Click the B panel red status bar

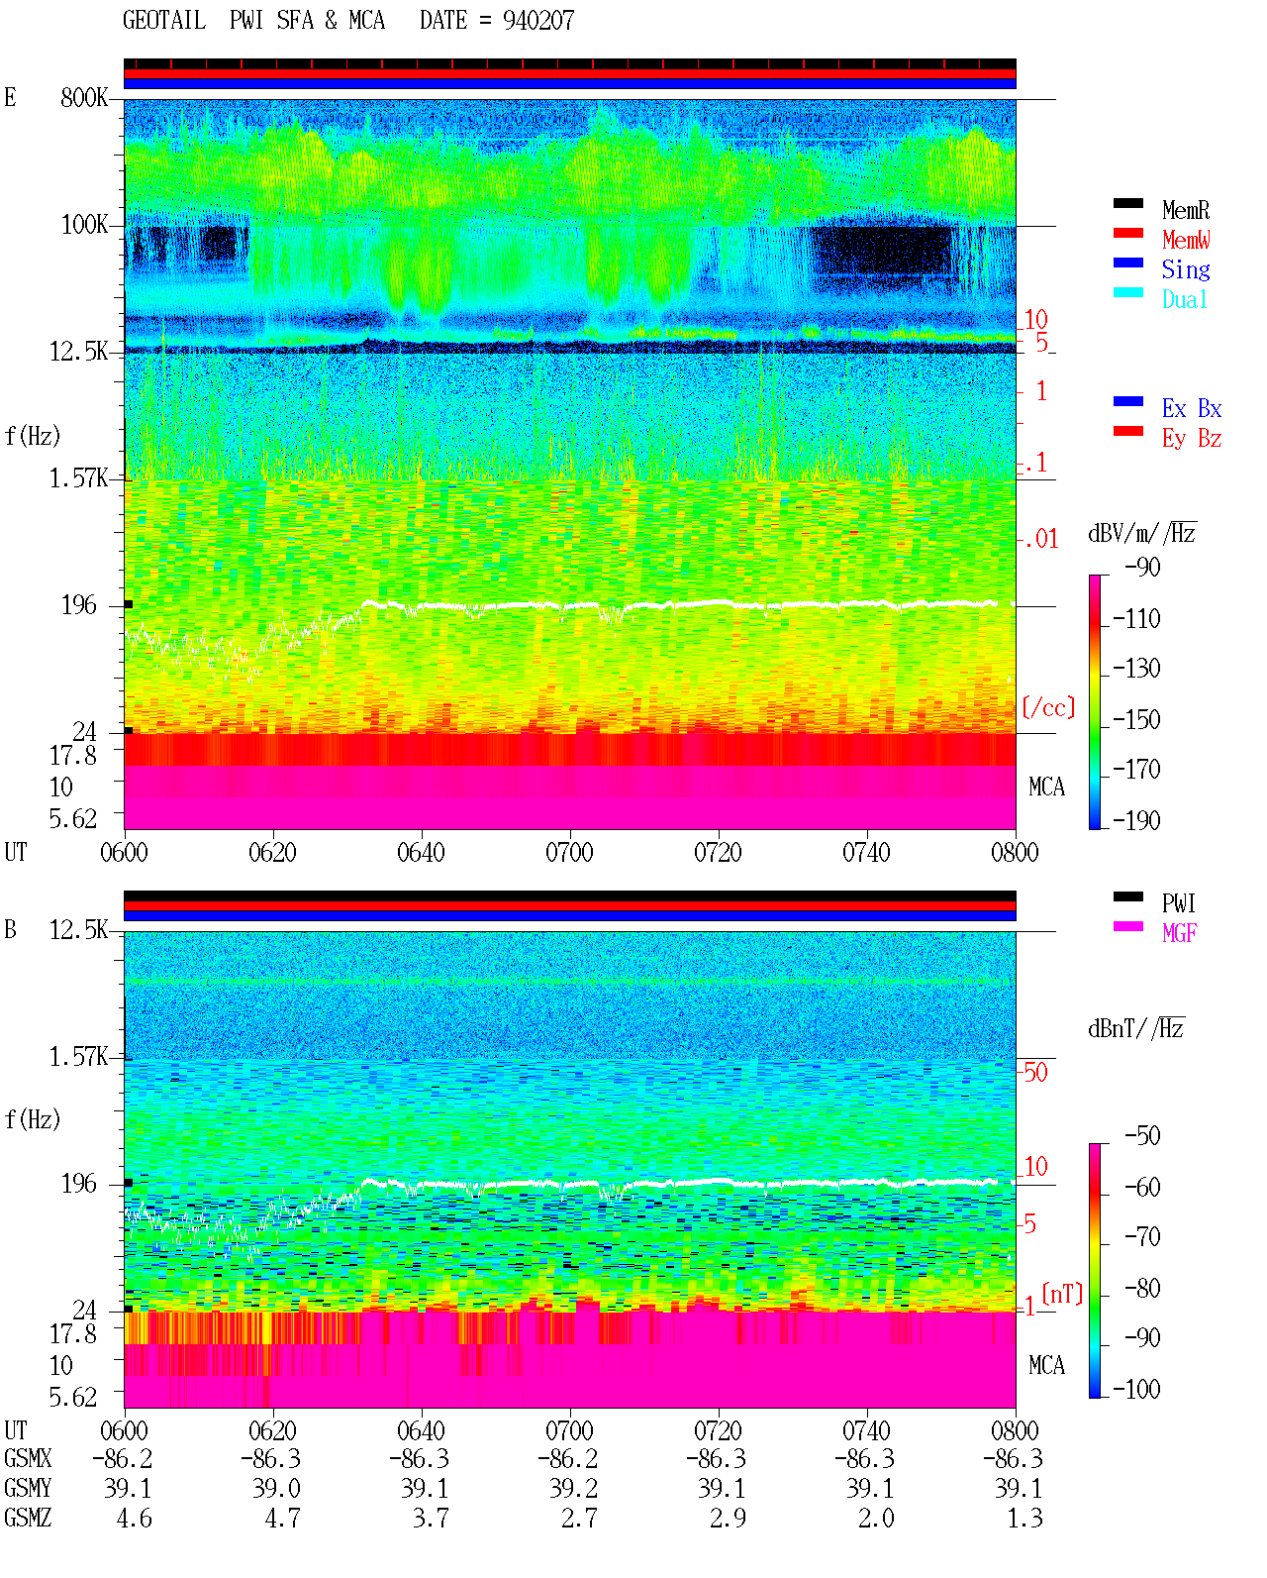[570, 906]
